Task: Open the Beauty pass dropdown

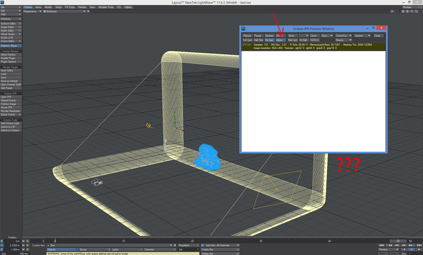Action: point(343,40)
